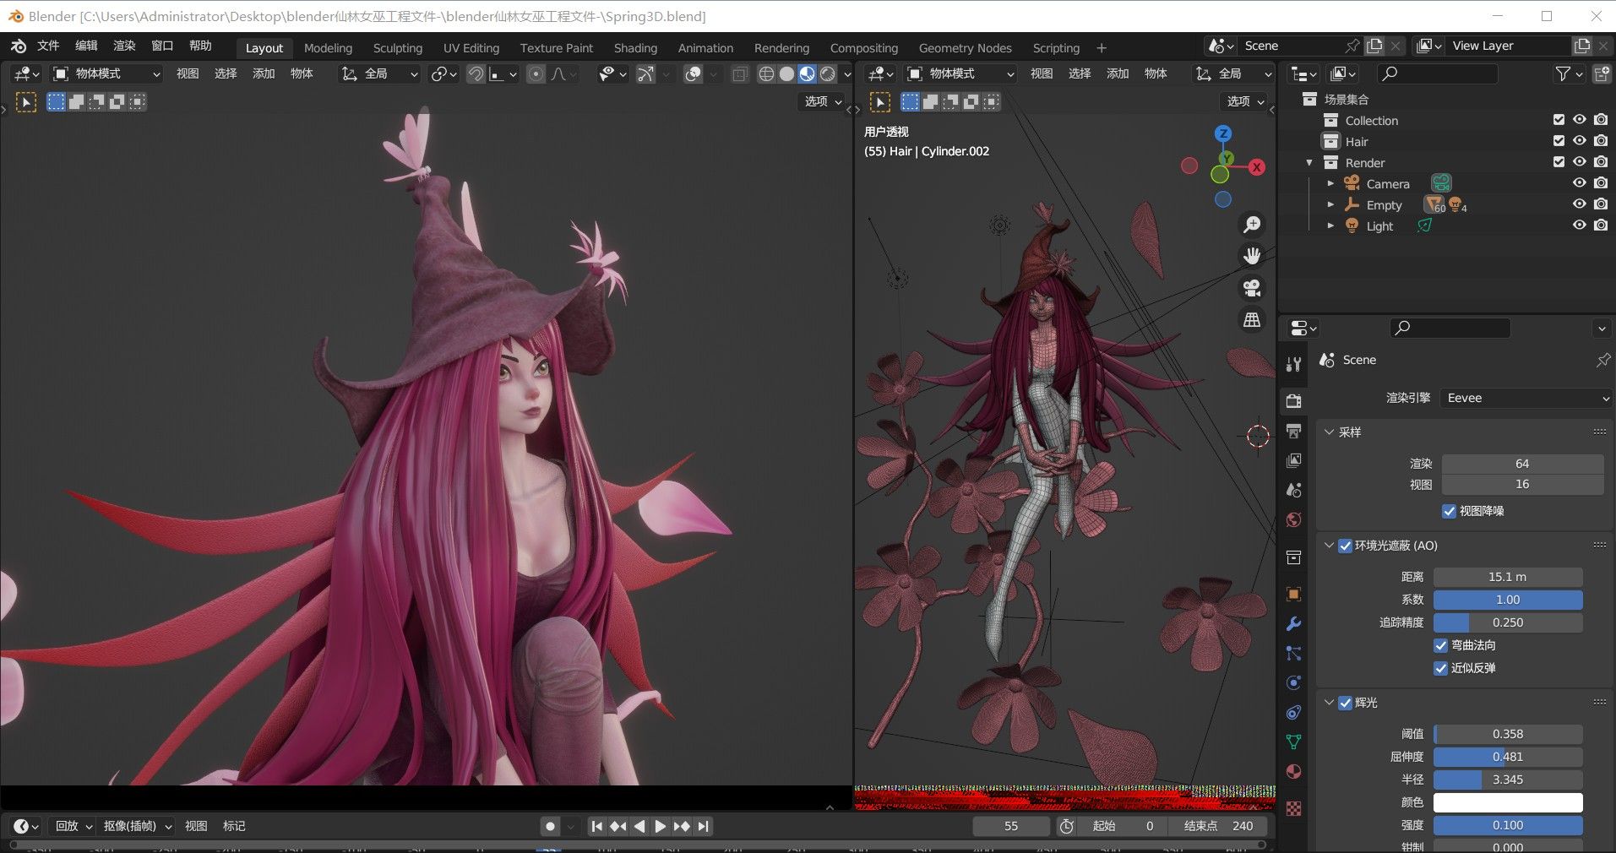
Task: Uncheck the 近似反弹 option
Action: tap(1441, 668)
